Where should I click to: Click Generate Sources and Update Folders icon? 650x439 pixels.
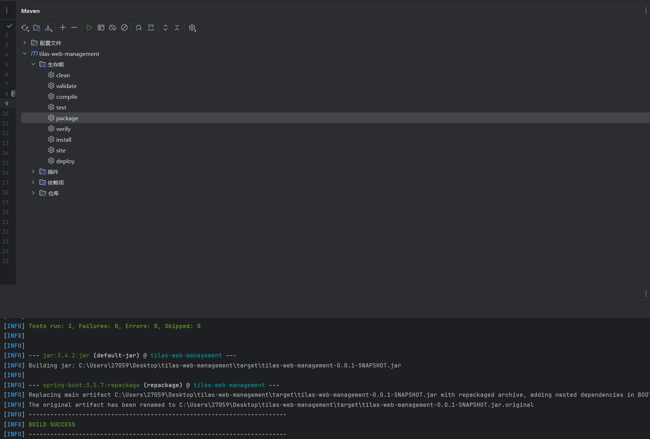tap(37, 28)
